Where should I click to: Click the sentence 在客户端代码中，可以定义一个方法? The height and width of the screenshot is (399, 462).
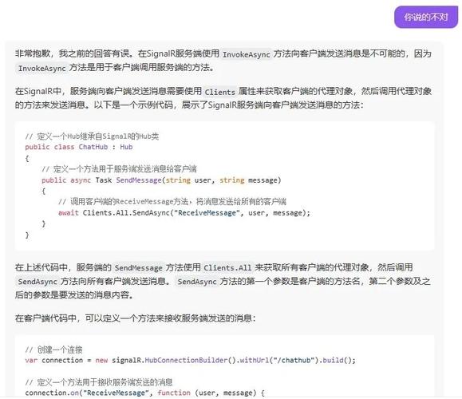135,318
